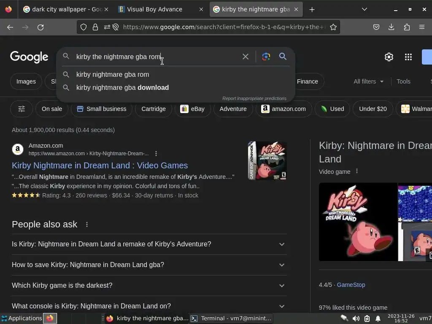Viewport: 432px width, 324px height.
Task: Filter by eBay chip
Action: (x=192, y=109)
